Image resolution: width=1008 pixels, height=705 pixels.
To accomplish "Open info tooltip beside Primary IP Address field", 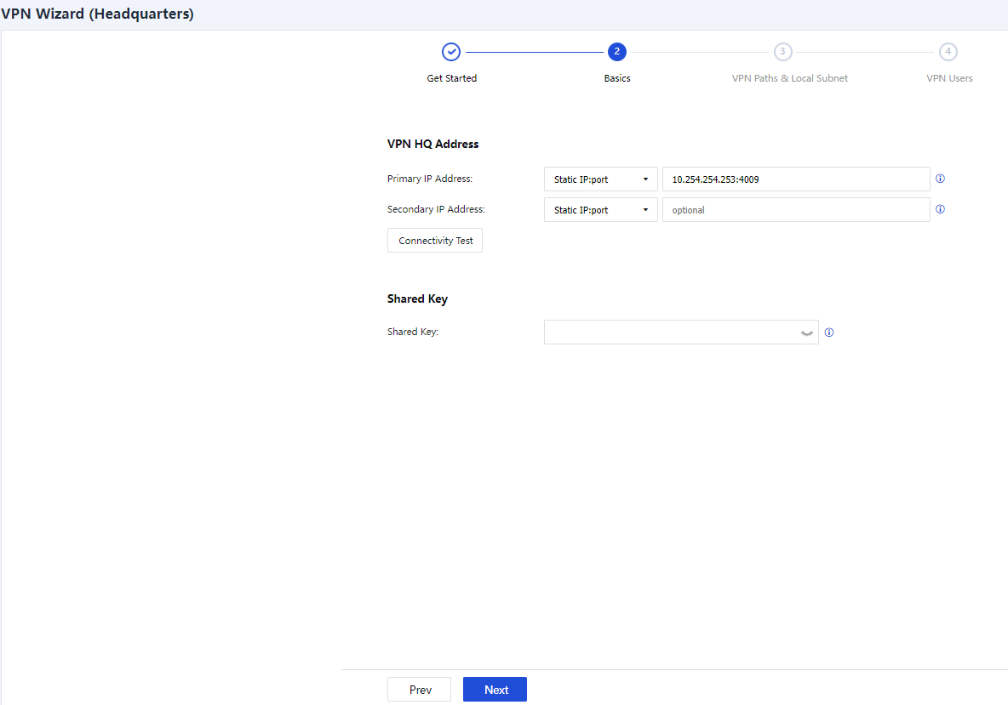I will tap(941, 179).
